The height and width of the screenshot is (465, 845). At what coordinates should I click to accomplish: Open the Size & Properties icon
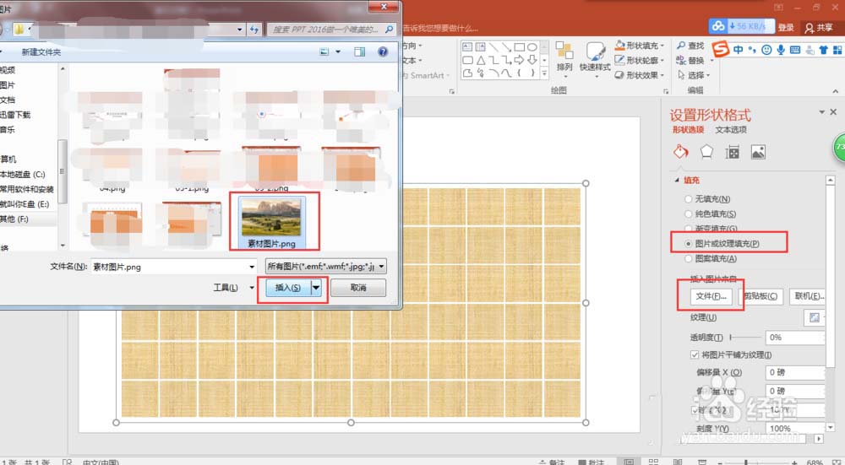[732, 152]
